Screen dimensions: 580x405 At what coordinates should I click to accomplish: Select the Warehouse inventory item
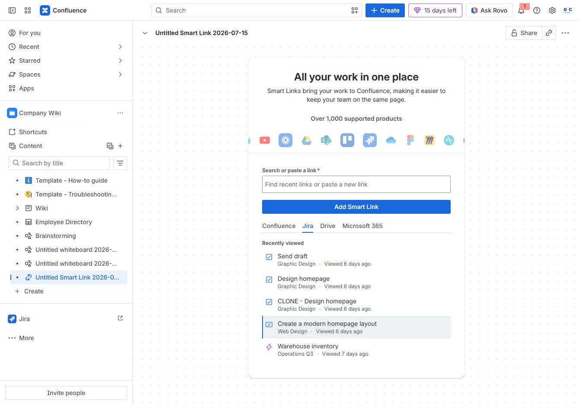pos(356,350)
